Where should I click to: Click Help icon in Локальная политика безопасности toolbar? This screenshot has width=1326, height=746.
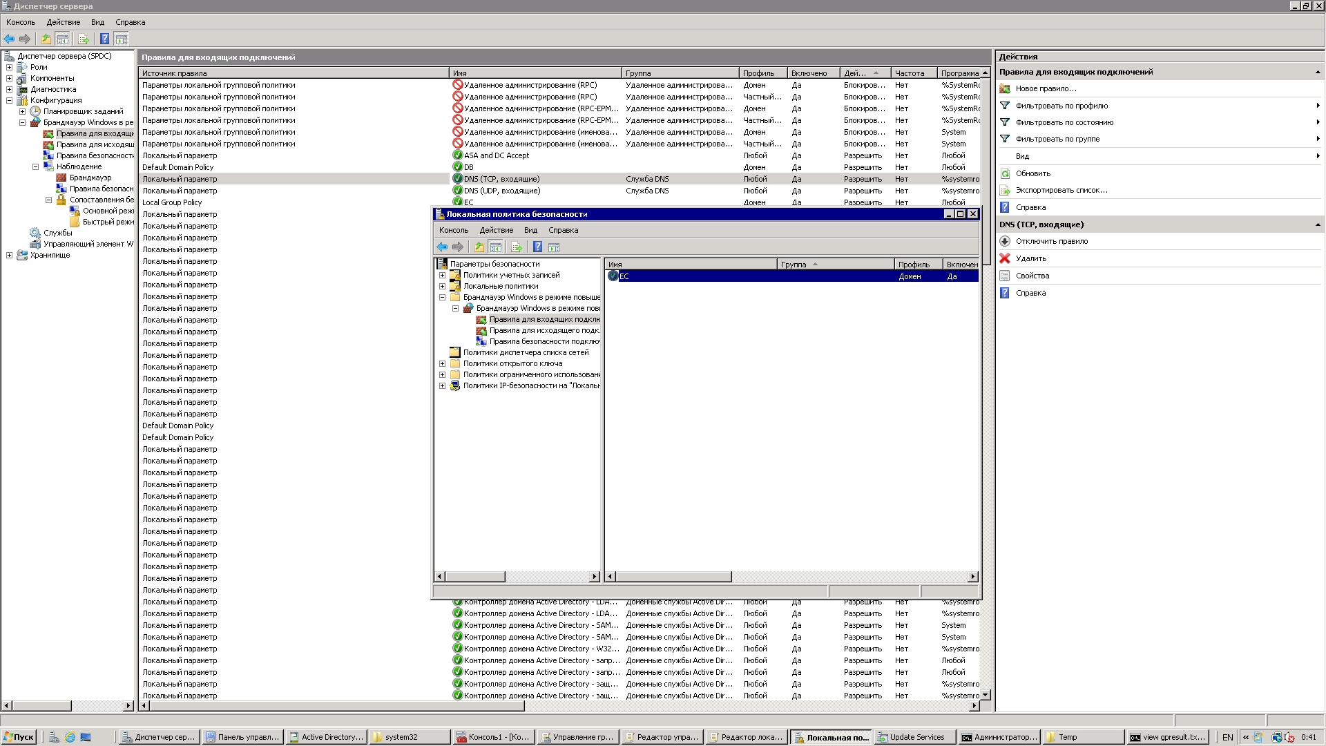537,247
